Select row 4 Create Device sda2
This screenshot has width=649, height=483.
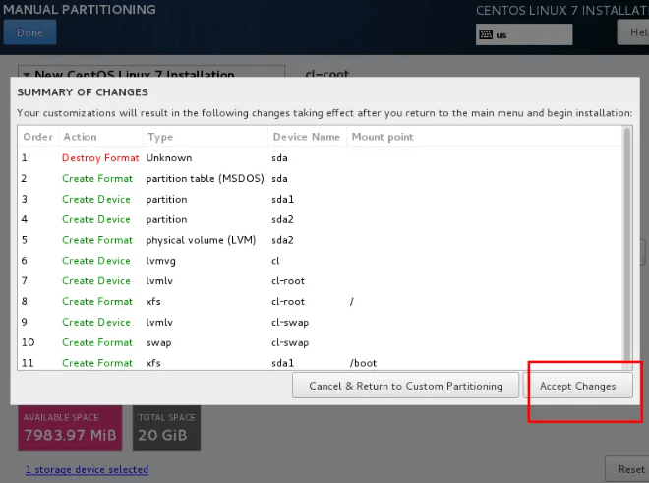point(320,219)
